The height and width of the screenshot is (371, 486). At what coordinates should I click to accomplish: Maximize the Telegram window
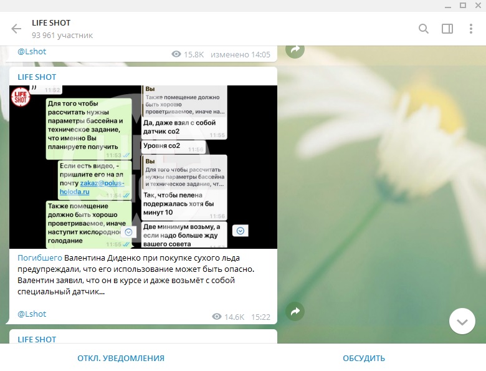point(462,5)
